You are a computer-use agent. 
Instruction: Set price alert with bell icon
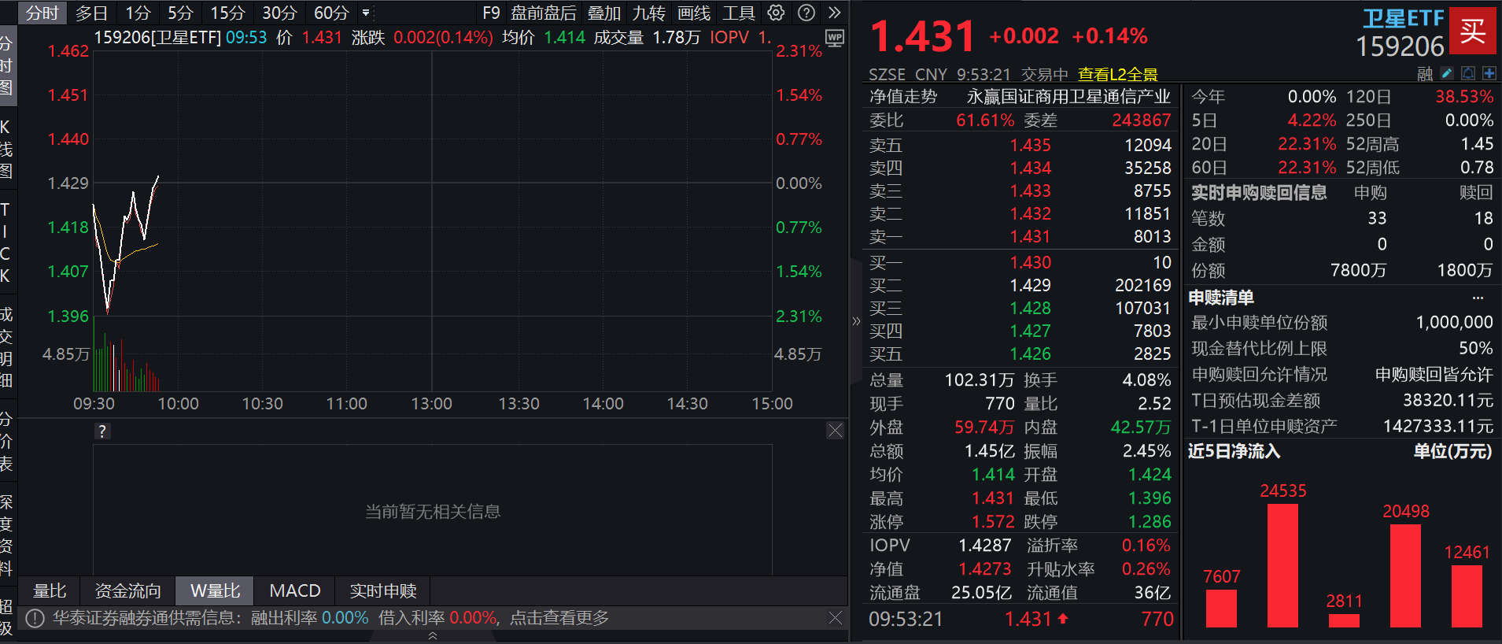click(1468, 73)
